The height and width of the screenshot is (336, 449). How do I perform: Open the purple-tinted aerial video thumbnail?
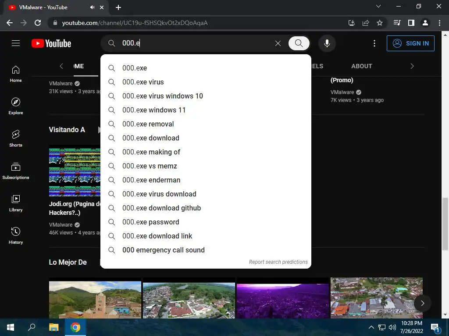283,301
